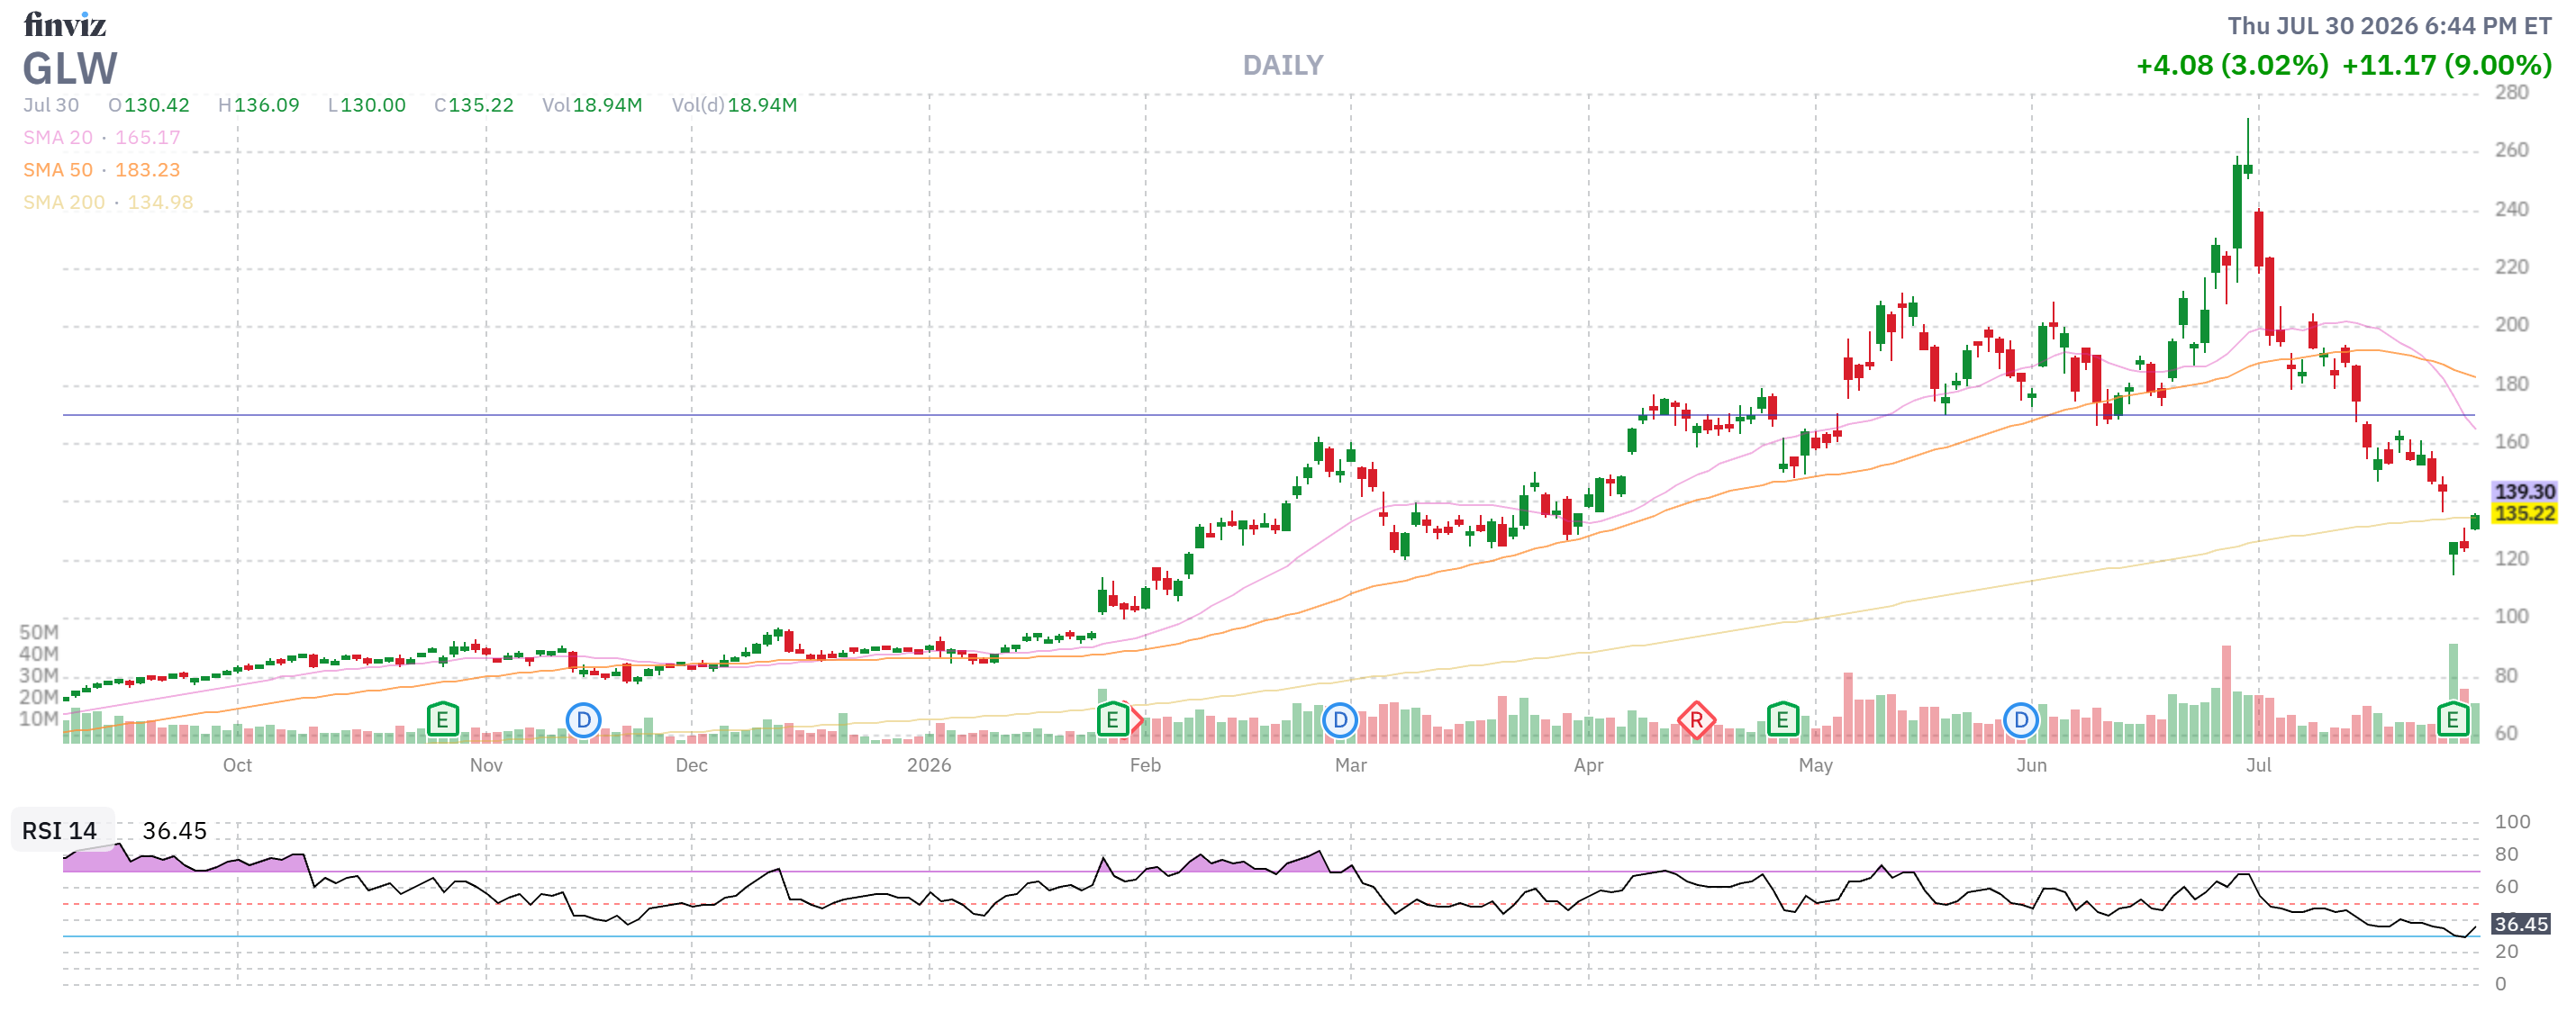Image resolution: width=2576 pixels, height=1012 pixels.
Task: Click the GLW ticker symbol
Action: 70,69
